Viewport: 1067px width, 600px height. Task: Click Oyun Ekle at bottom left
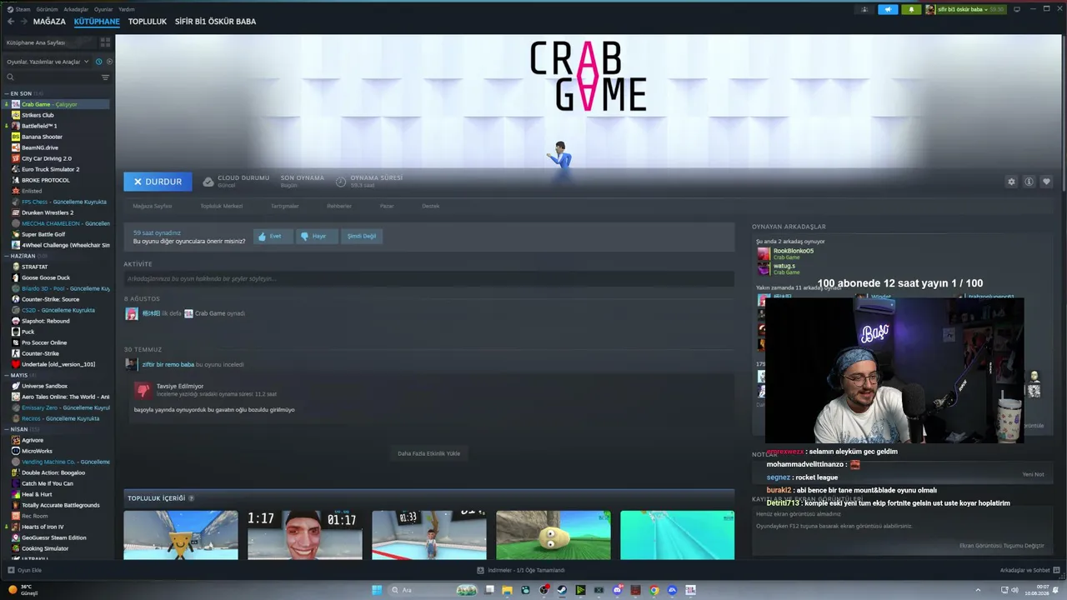pyautogui.click(x=25, y=570)
